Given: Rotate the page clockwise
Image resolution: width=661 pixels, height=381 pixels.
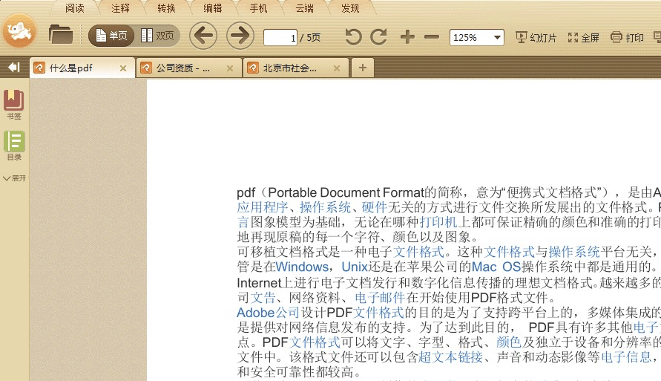Looking at the screenshot, I should [x=378, y=37].
